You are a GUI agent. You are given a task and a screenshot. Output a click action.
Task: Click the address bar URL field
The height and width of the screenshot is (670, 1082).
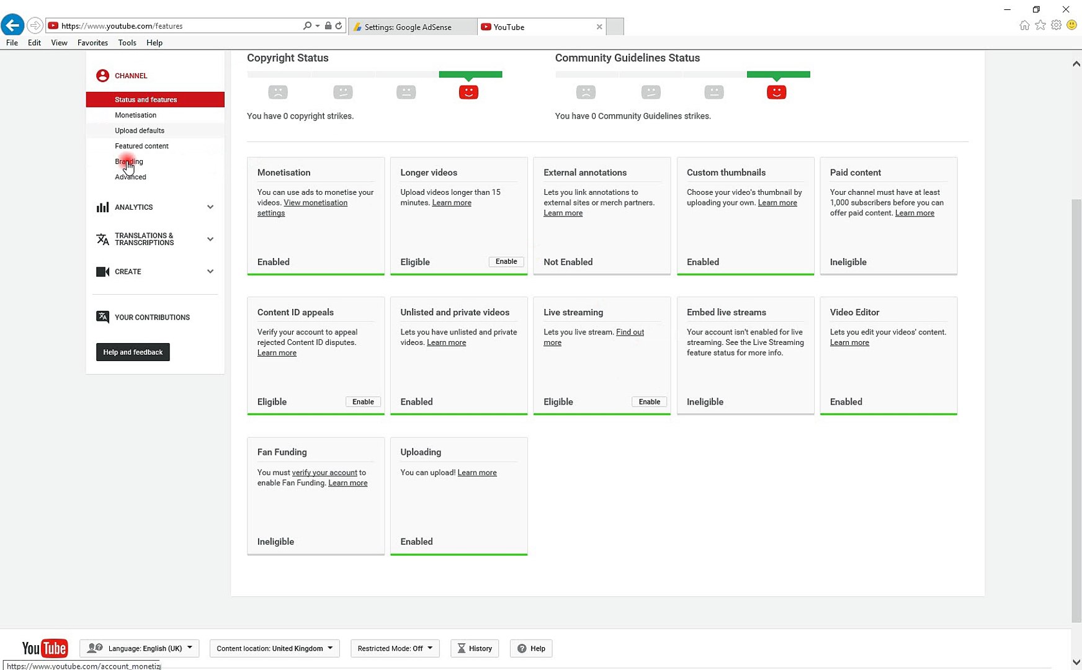(174, 26)
